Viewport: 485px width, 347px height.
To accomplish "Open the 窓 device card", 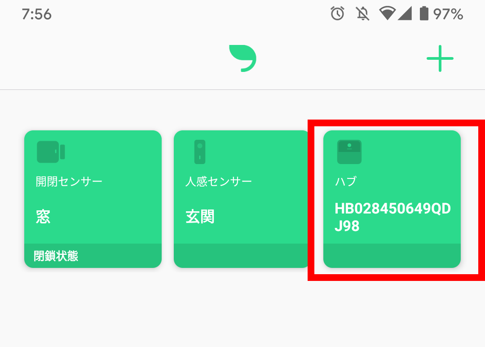I will [93, 199].
